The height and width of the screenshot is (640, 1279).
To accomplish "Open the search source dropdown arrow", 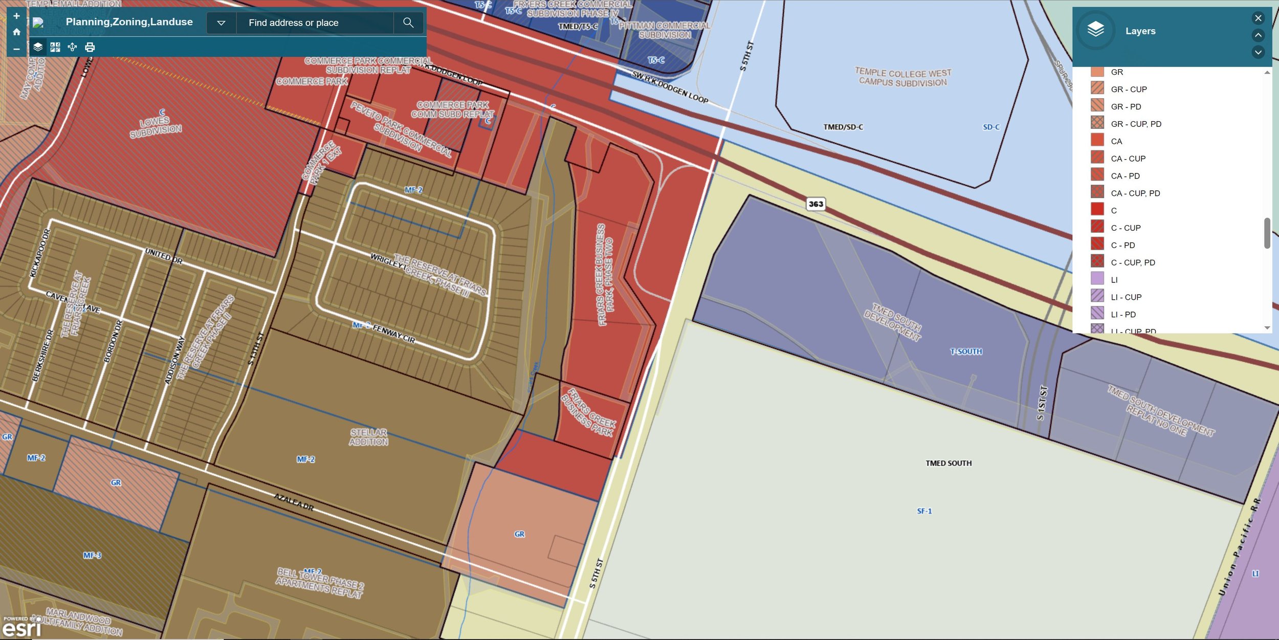I will [221, 23].
